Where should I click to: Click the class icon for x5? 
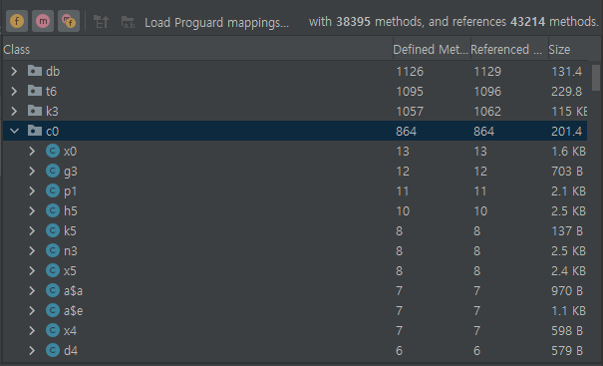coord(53,270)
